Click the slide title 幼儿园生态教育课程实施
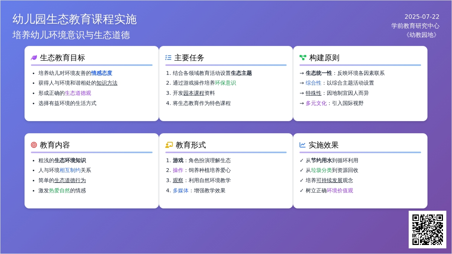 click(75, 19)
